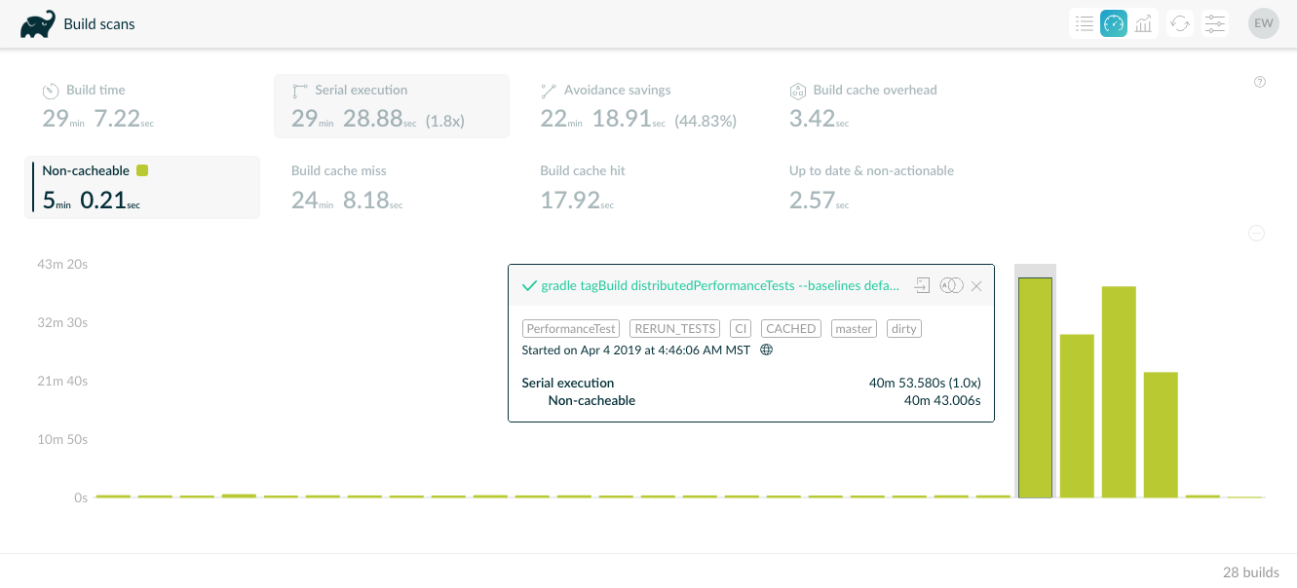Switch to the build list view
The image size is (1297, 588).
click(x=1084, y=23)
